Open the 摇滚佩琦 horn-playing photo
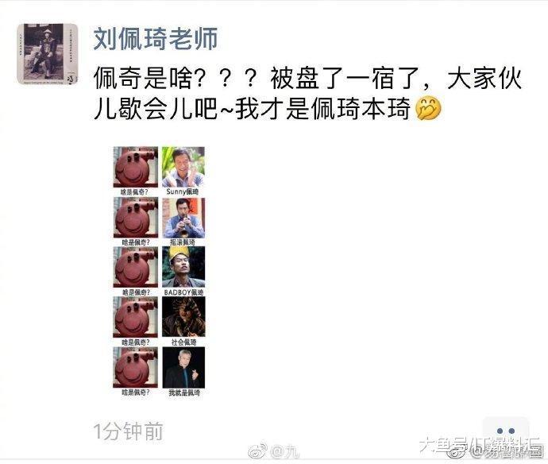 tap(183, 218)
